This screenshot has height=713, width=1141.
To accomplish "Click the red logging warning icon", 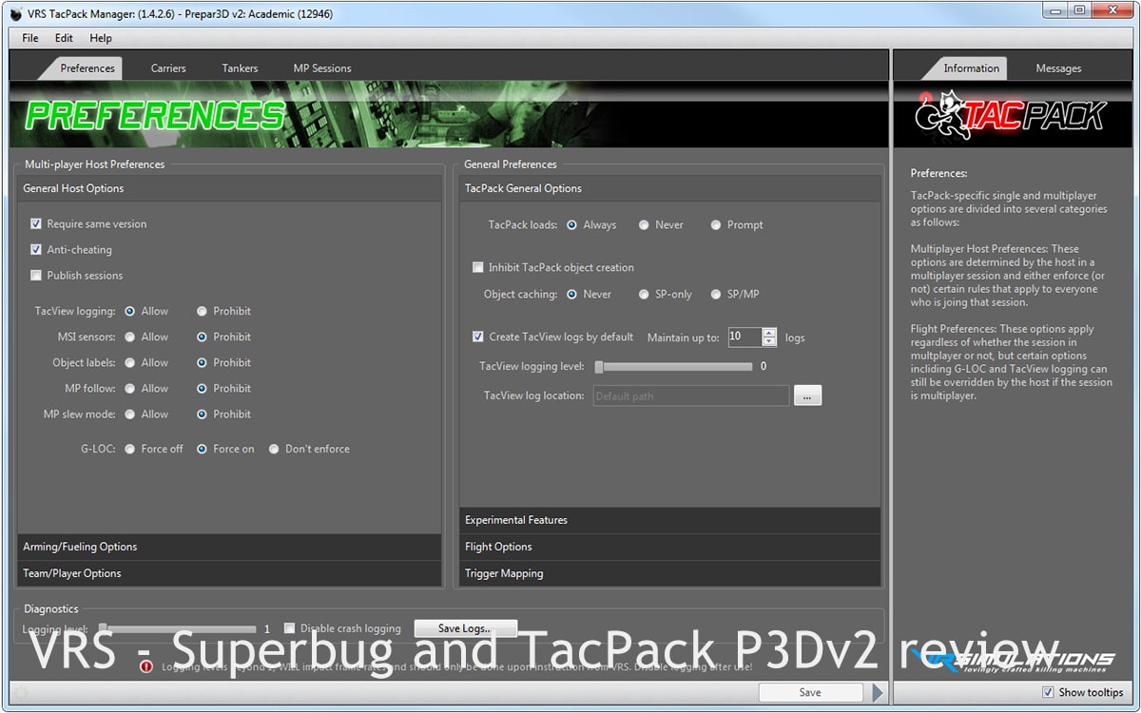I will point(145,666).
